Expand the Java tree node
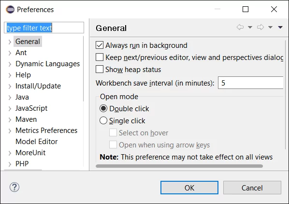Viewport: 289px width, 204px height. [x=10, y=98]
